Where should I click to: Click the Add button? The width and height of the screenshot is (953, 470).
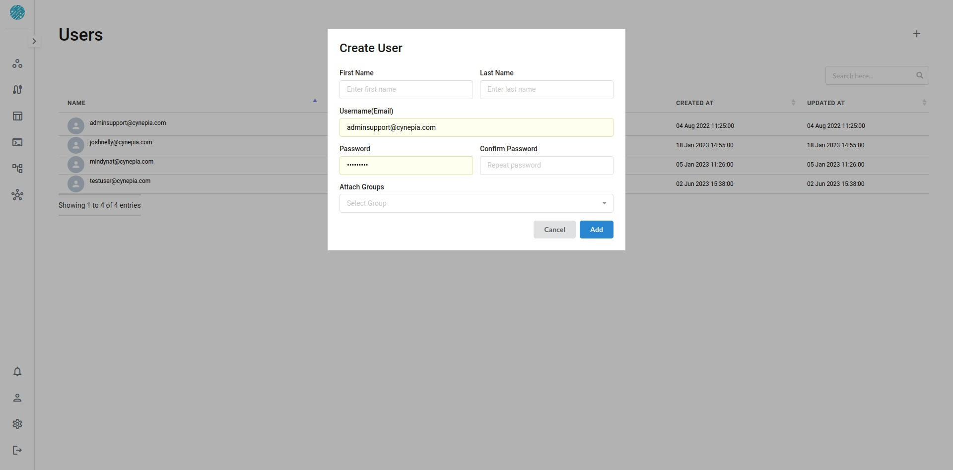coord(597,230)
